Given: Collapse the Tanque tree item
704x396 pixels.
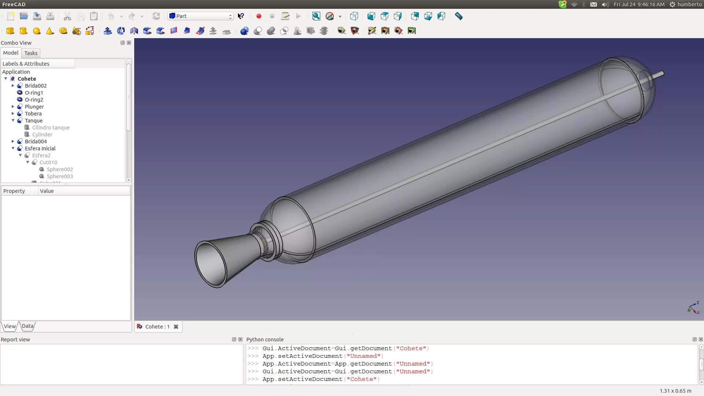Looking at the screenshot, I should (x=13, y=120).
